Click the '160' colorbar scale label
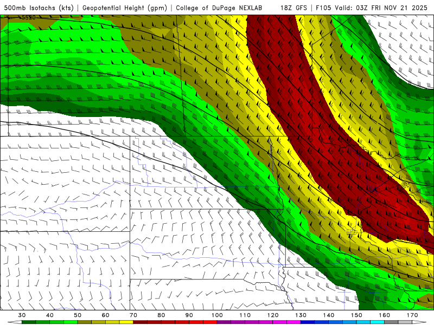This screenshot has height=325, width=434. 385,315
